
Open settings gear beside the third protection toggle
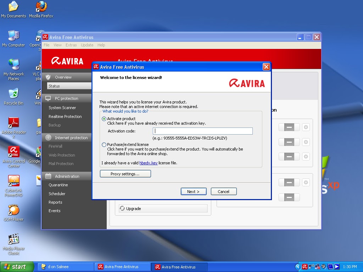[x=306, y=157]
